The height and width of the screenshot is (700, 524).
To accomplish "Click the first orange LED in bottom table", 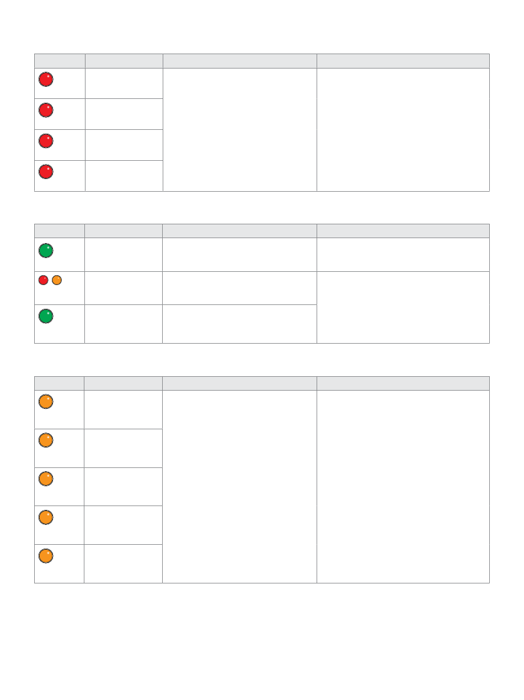I will pos(46,402).
